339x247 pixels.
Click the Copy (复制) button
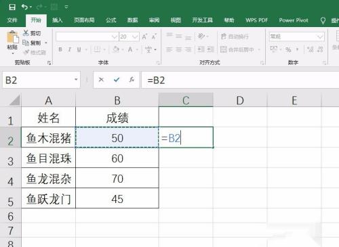pyautogui.click(x=32, y=43)
